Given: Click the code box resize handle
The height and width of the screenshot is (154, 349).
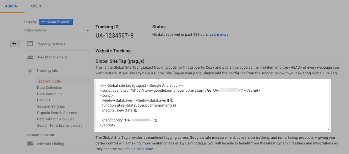Looking at the screenshot, I should pos(328,129).
